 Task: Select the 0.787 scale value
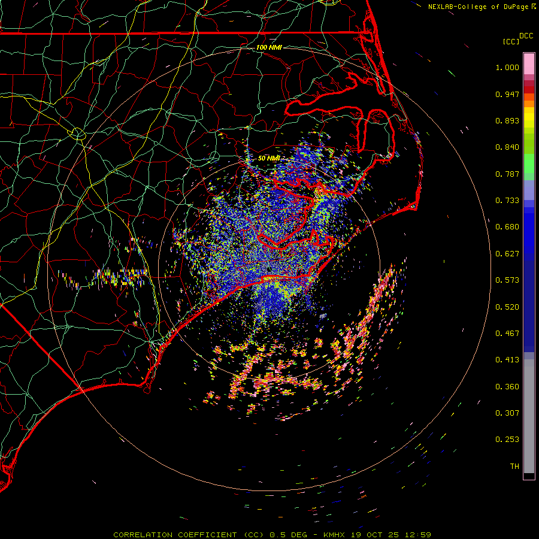pos(507,174)
